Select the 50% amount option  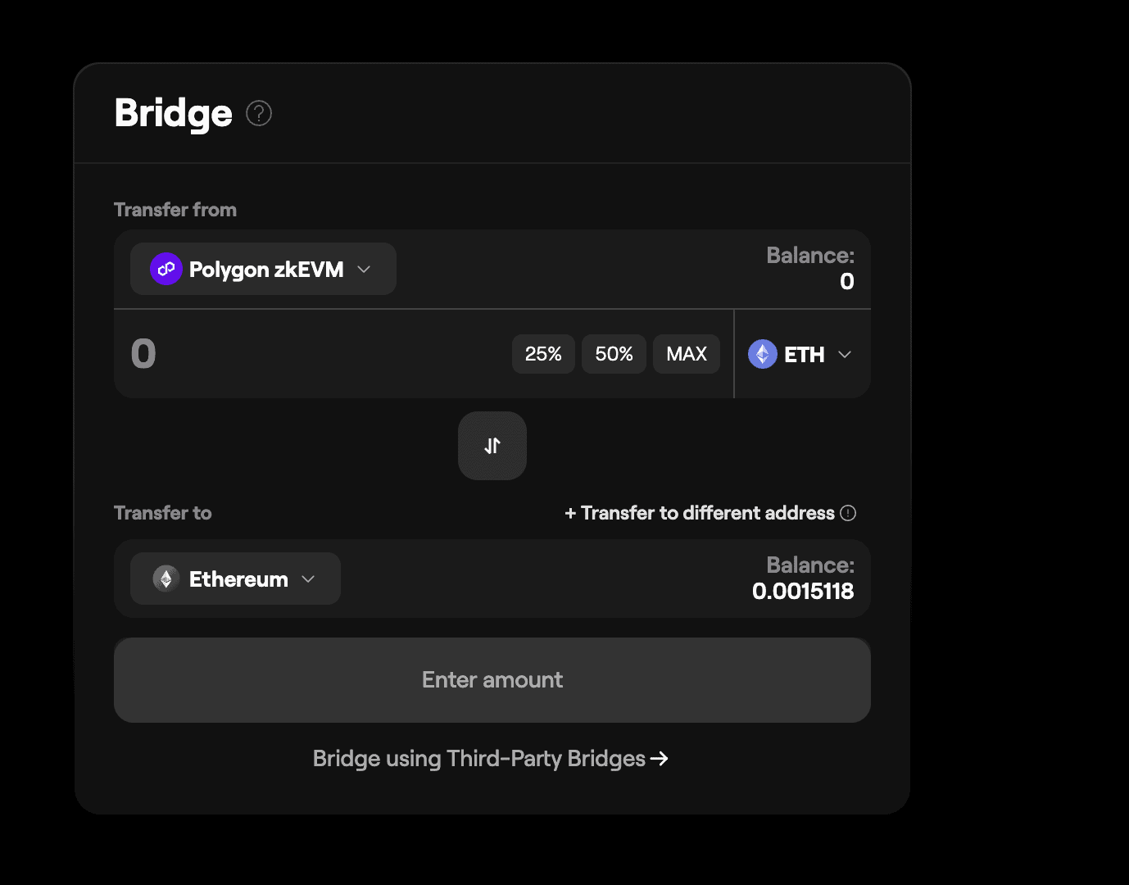coord(614,354)
